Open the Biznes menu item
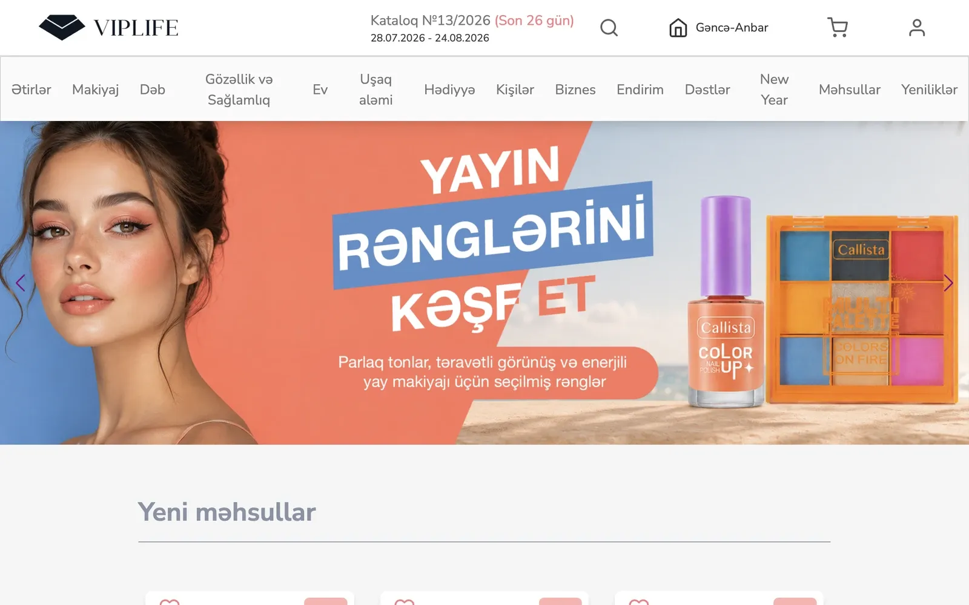Image resolution: width=969 pixels, height=605 pixels. point(575,90)
